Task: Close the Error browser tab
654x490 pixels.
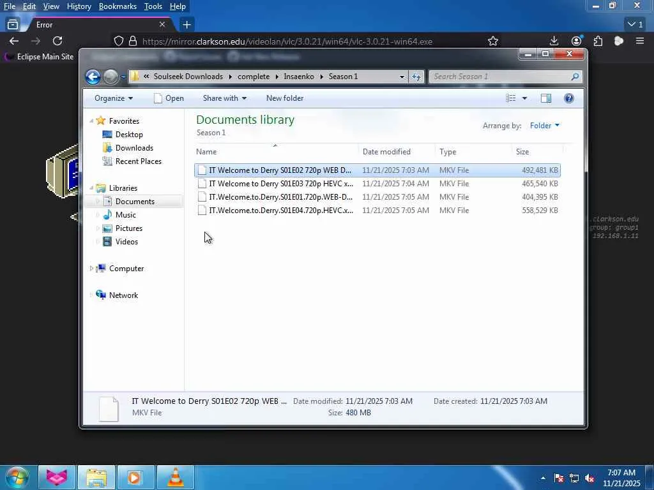Action: 162,25
